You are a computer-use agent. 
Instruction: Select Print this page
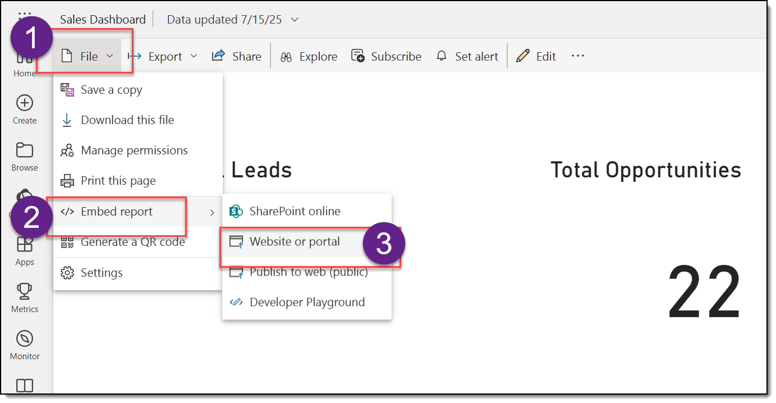(x=138, y=181)
